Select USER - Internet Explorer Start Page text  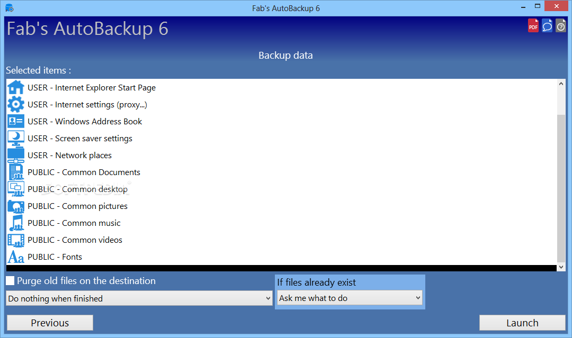coord(92,88)
